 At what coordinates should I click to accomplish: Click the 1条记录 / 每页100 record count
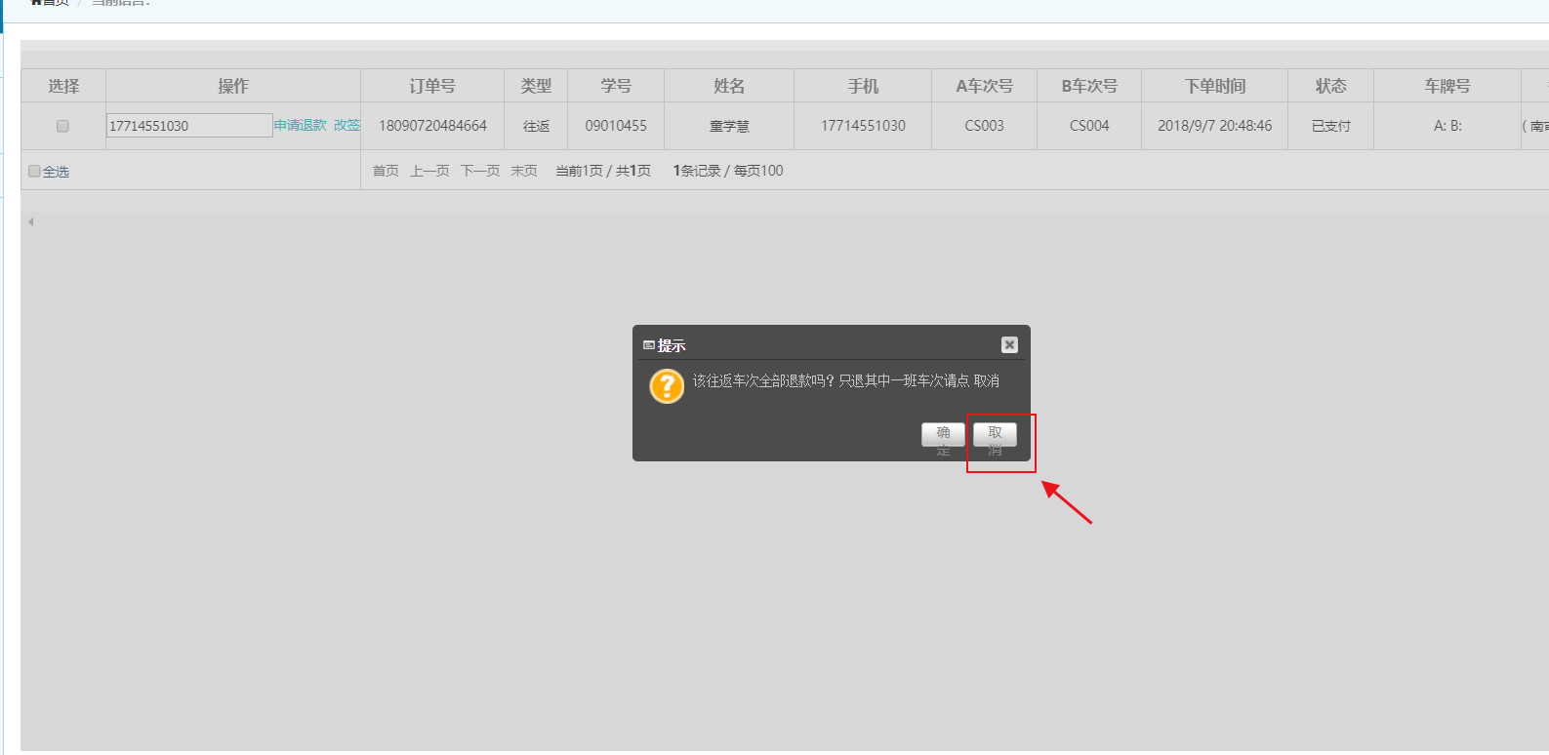pos(728,171)
